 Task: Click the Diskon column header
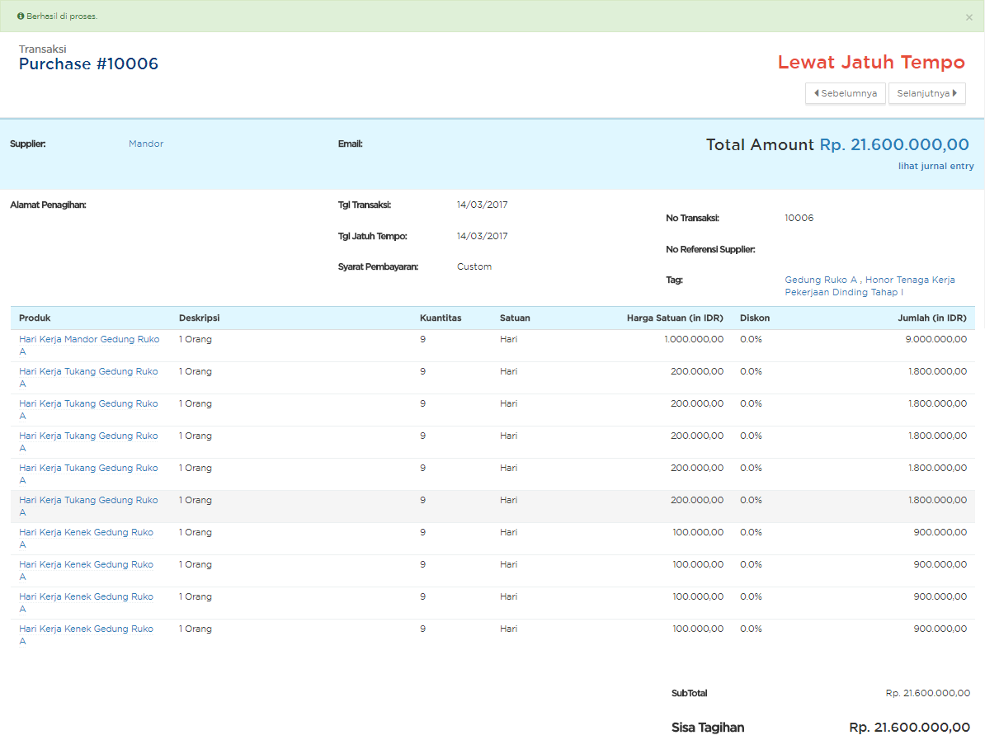(x=755, y=318)
